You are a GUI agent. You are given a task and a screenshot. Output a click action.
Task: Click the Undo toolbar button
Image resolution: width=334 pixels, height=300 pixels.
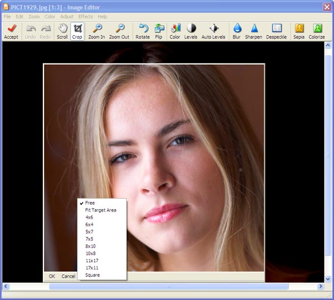[31, 32]
